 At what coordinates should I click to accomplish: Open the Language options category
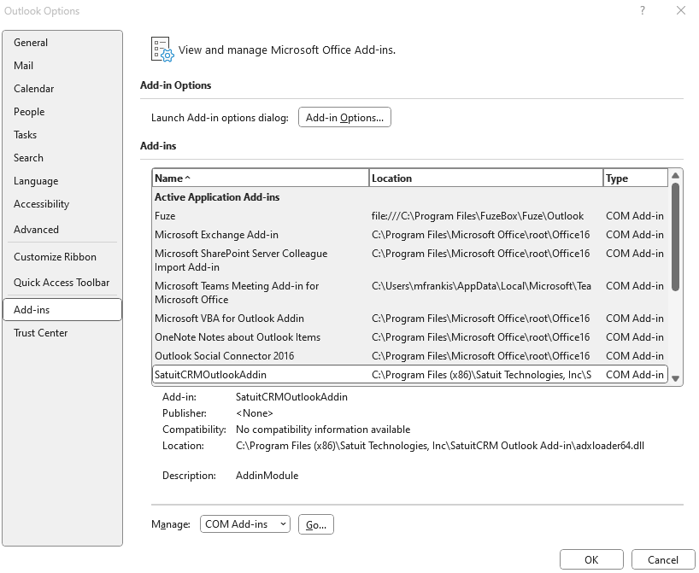pyautogui.click(x=62, y=181)
